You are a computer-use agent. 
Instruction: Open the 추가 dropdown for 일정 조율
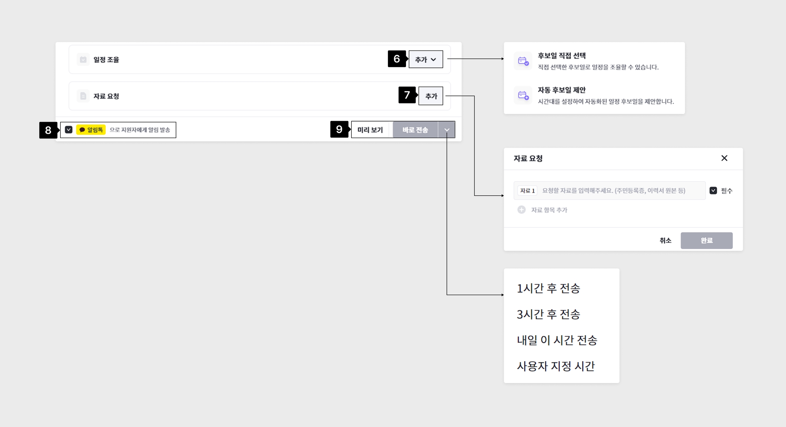point(425,60)
